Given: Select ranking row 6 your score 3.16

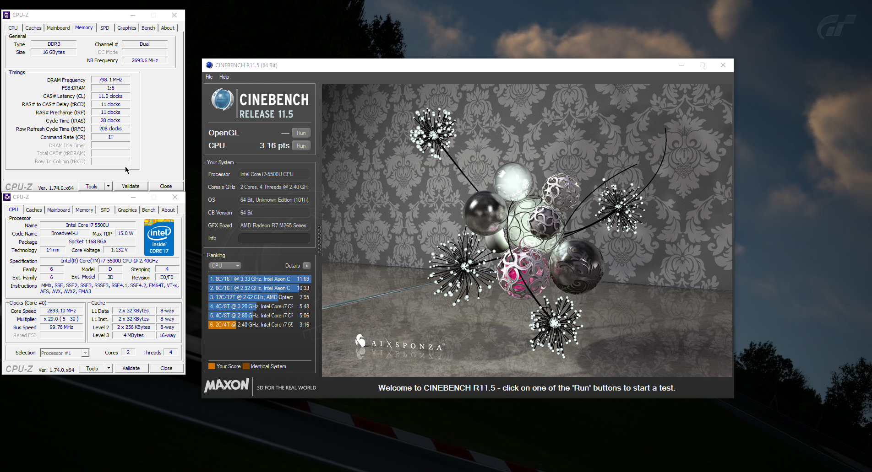Looking at the screenshot, I should click(x=260, y=325).
